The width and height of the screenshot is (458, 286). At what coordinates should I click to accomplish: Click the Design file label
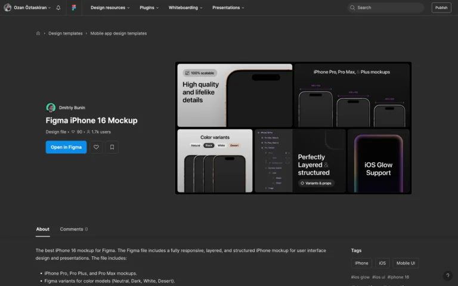(x=56, y=132)
